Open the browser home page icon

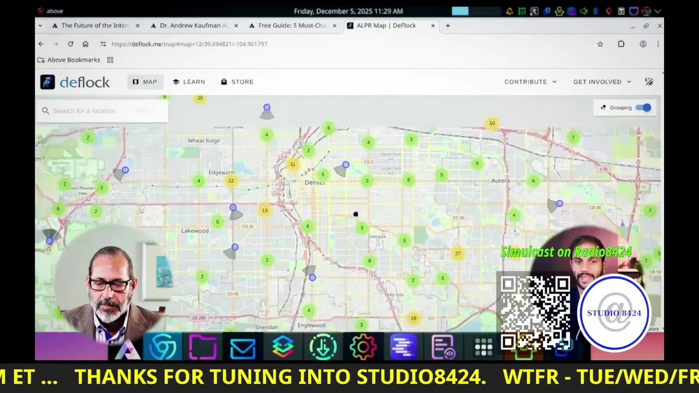86,44
